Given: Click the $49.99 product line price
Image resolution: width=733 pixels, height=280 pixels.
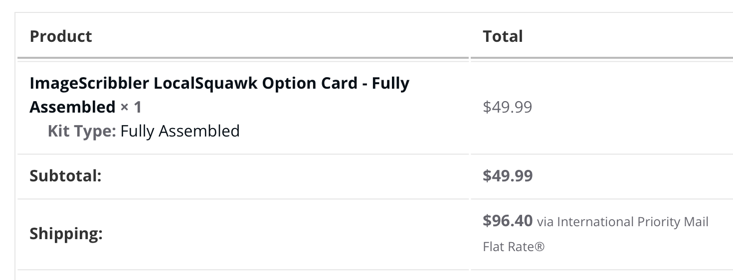Looking at the screenshot, I should [508, 107].
